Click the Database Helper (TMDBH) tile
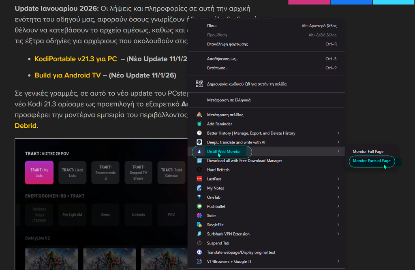415x270 pixels. point(39,215)
